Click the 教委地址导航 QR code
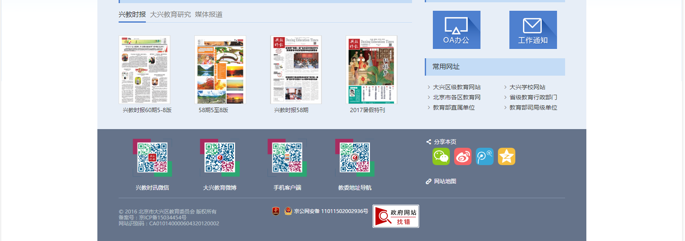Viewport: 685px width, 241px height. [355, 157]
